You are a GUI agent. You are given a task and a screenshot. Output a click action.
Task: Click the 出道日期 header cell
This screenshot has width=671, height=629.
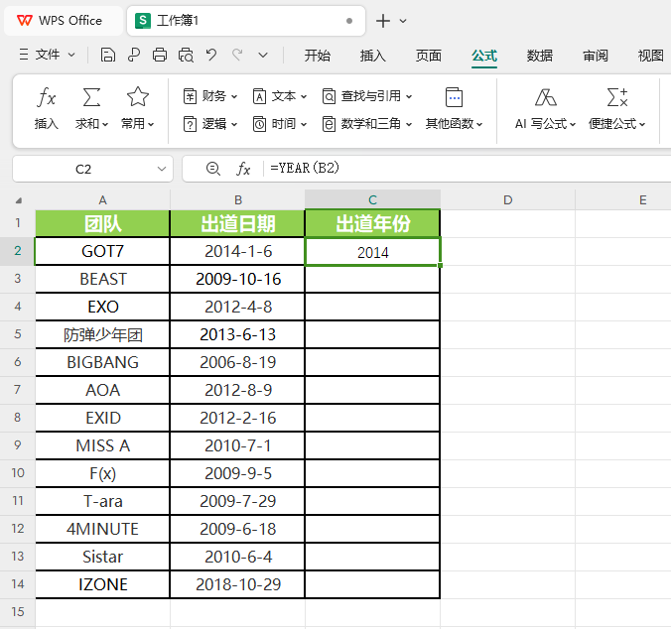237,223
